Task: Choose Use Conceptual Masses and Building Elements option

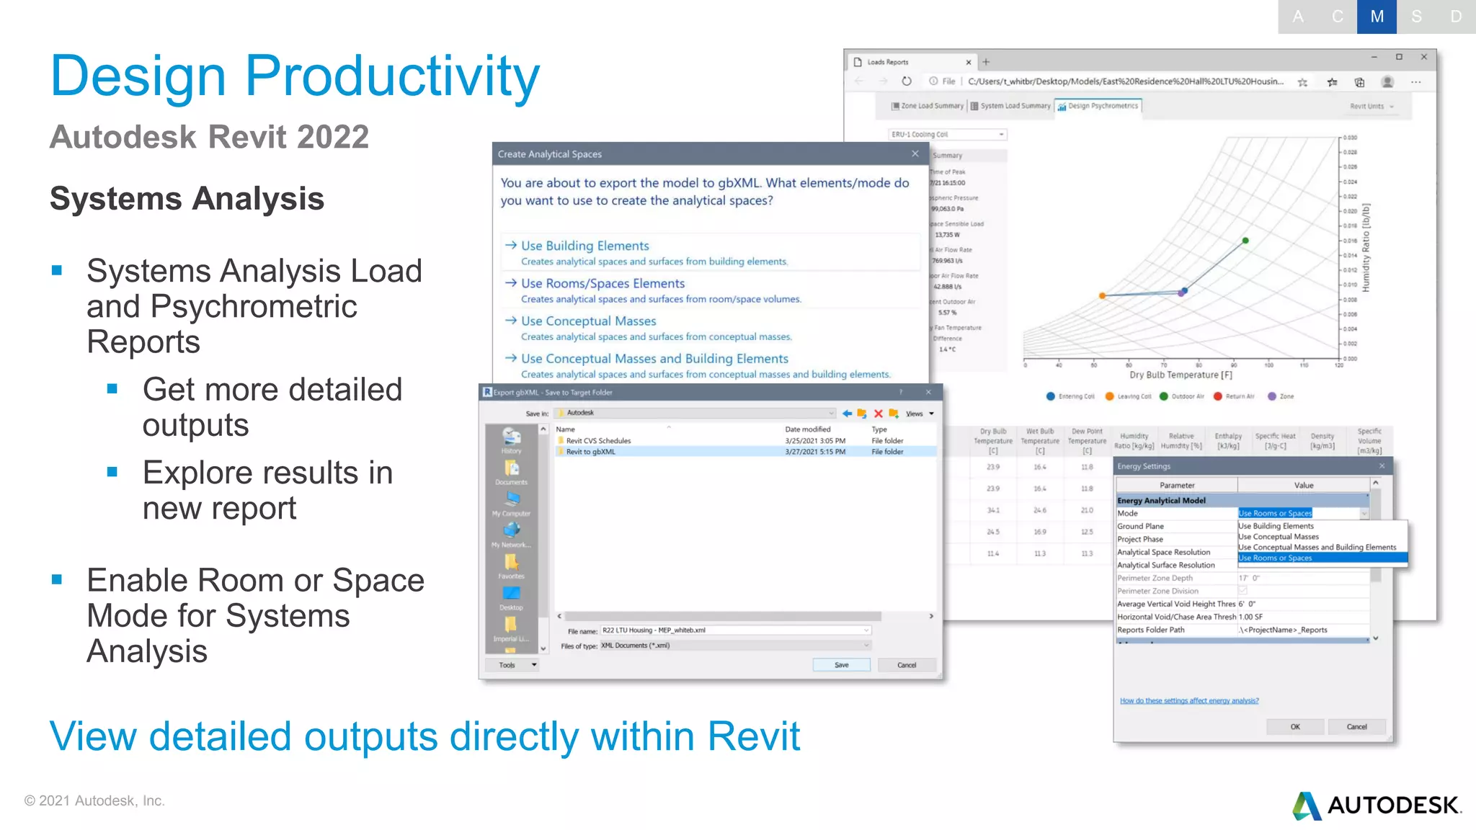Action: click(1322, 548)
